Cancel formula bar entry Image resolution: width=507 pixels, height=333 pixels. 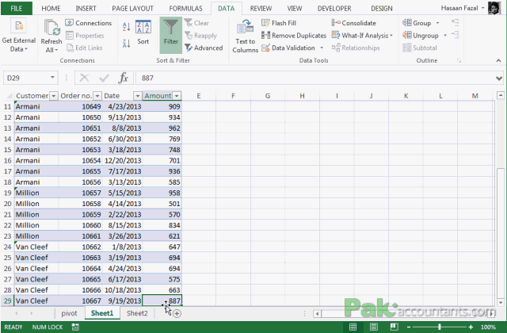[84, 78]
